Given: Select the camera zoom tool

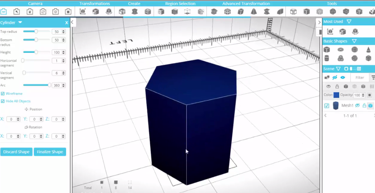Looking at the screenshot, I should click(x=16, y=11).
